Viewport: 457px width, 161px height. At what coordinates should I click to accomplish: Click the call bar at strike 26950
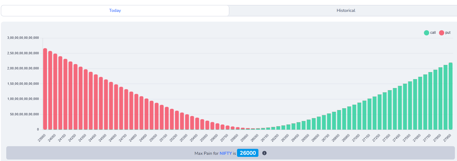(x=349, y=118)
